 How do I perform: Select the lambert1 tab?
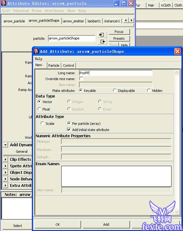pos(94,21)
